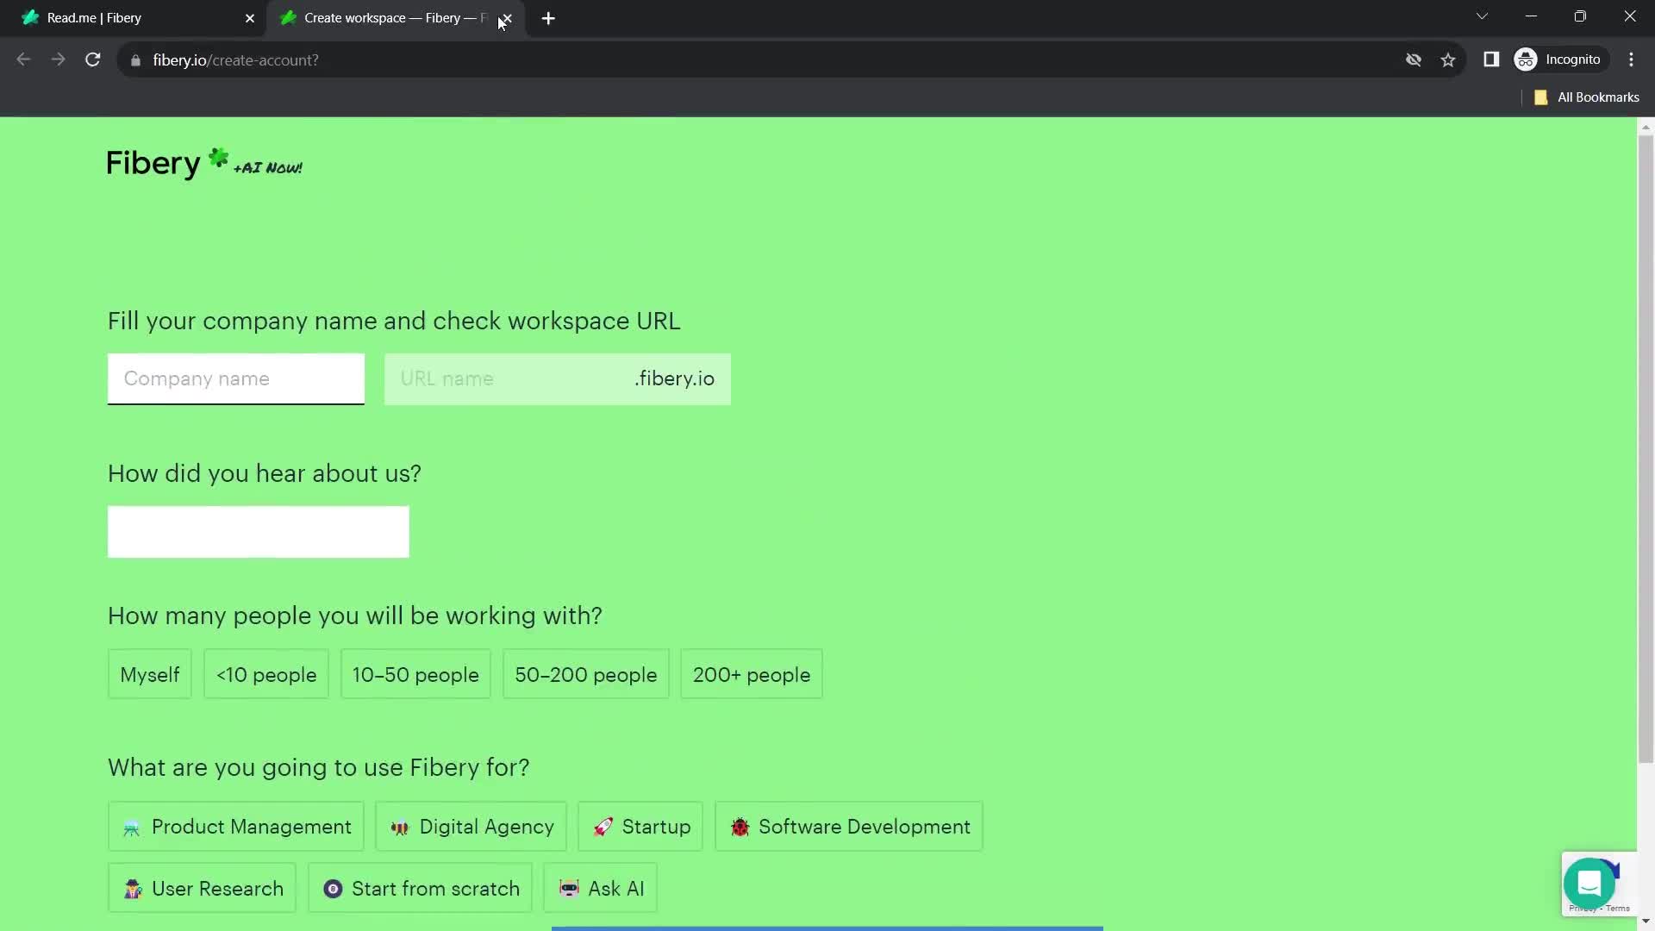Switch to Read.me | Fibery tab
The width and height of the screenshot is (1655, 931).
coord(134,18)
